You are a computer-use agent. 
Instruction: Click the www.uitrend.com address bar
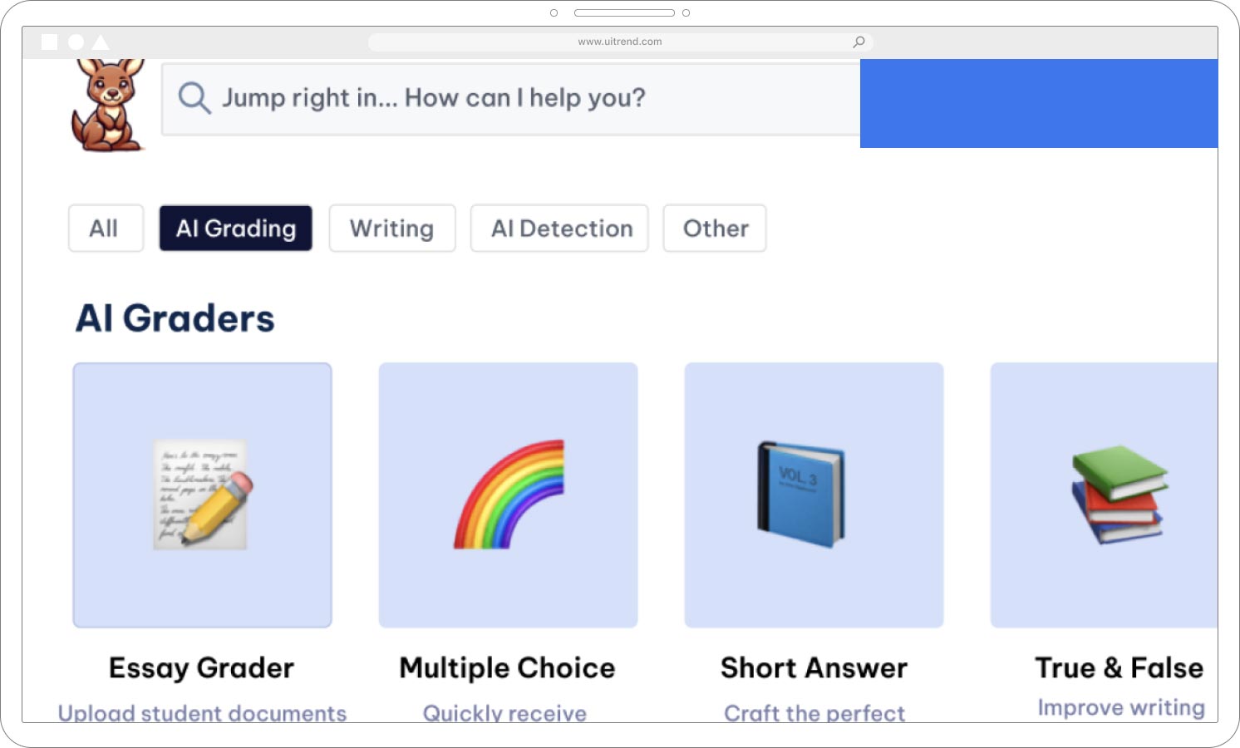click(x=620, y=42)
